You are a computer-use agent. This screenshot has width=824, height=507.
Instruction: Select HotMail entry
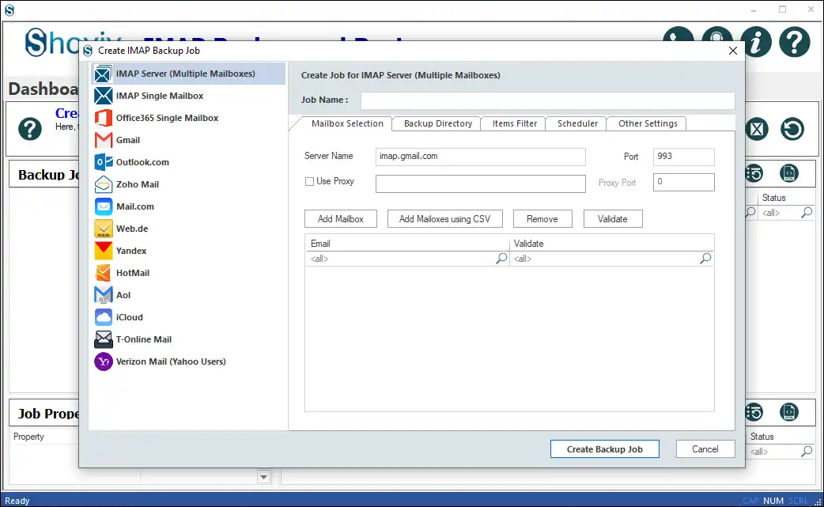[188, 273]
